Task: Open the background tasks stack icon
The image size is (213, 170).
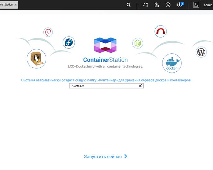Action: point(157,5)
